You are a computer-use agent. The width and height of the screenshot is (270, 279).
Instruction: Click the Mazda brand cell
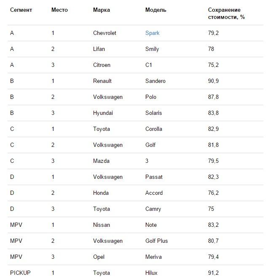click(101, 161)
